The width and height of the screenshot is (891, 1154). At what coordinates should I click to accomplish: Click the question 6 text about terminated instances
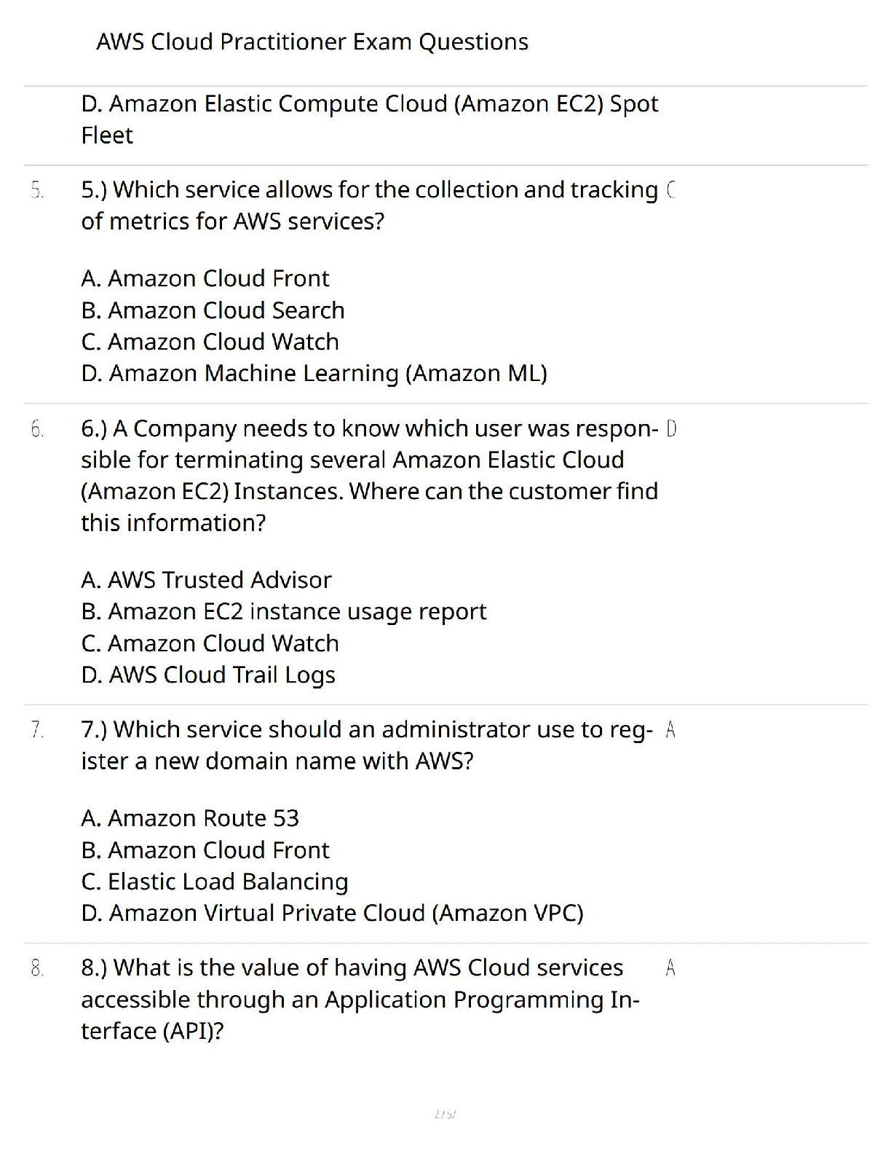[x=369, y=475]
